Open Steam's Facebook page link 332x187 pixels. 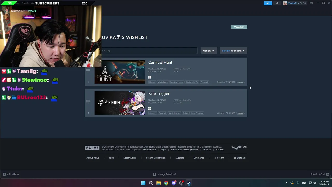(x=219, y=158)
